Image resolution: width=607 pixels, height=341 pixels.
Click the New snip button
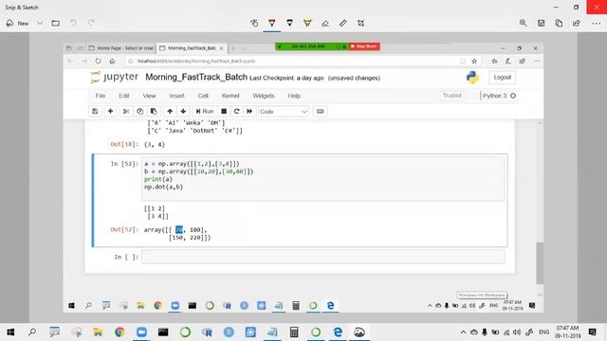[x=18, y=23]
